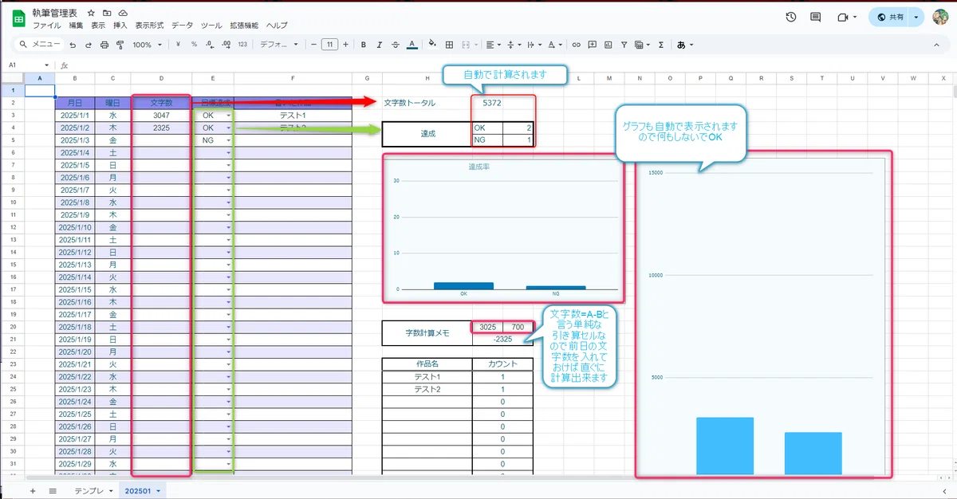Open the vertical align dropdown
The height and width of the screenshot is (499, 957).
(514, 45)
